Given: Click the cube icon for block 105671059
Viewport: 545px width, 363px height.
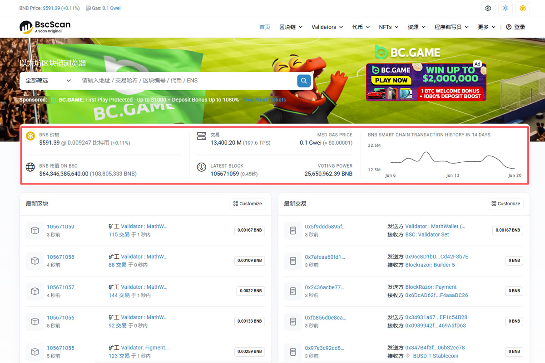Looking at the screenshot, I should (35, 231).
